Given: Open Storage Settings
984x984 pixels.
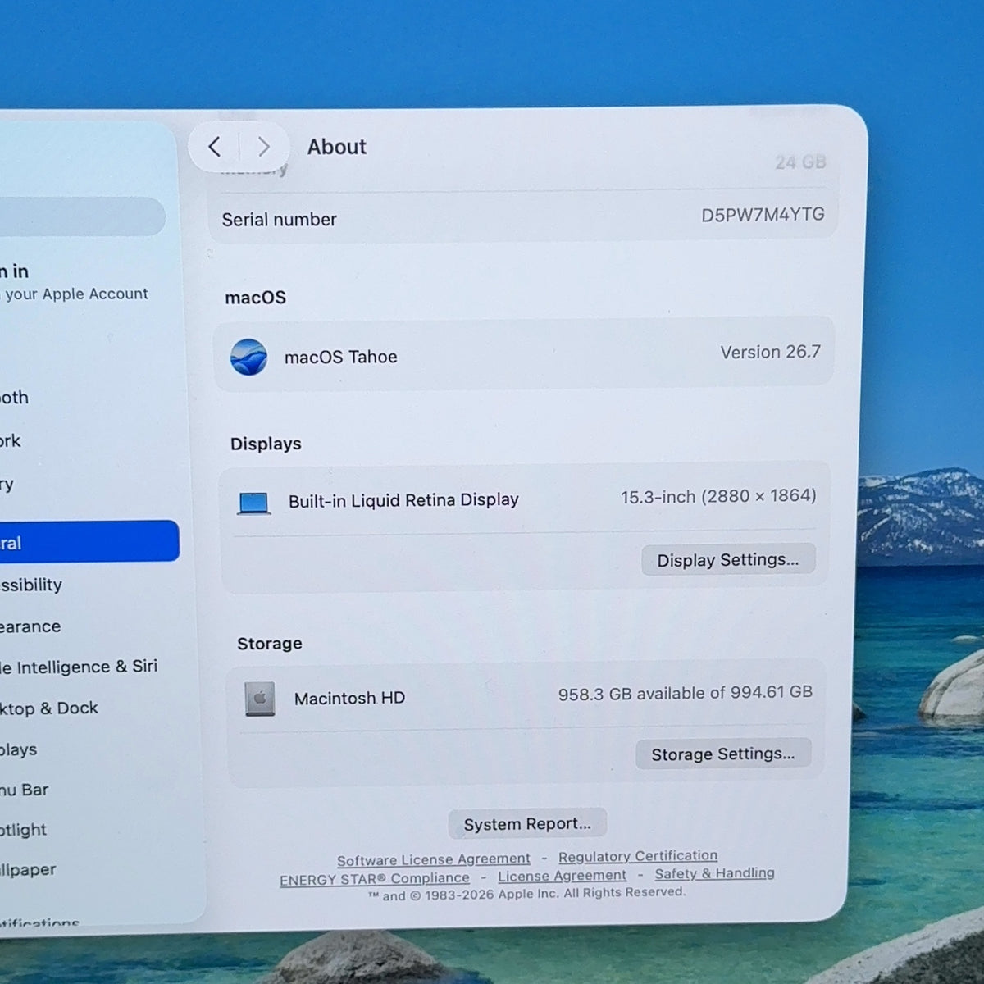Looking at the screenshot, I should [x=723, y=754].
